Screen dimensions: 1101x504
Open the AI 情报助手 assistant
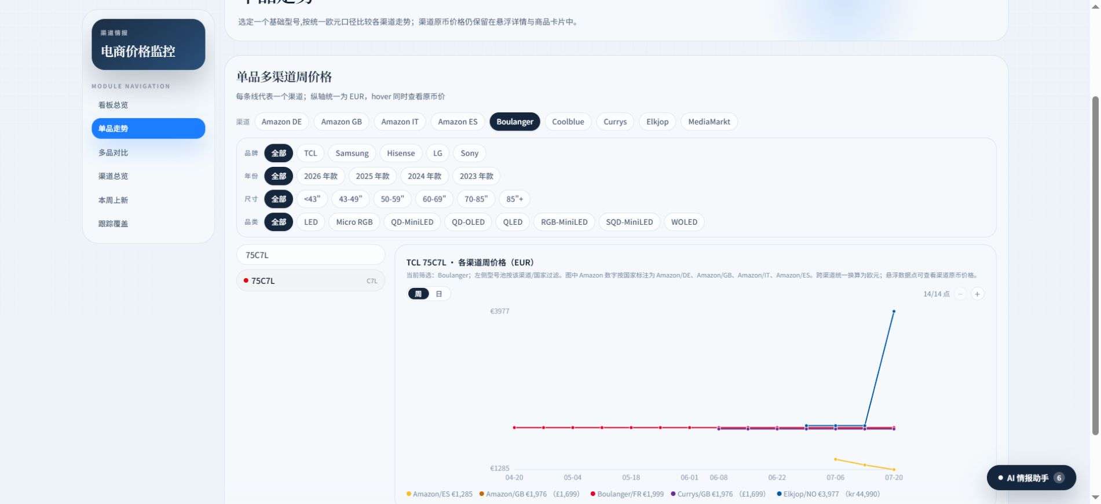tap(1031, 478)
